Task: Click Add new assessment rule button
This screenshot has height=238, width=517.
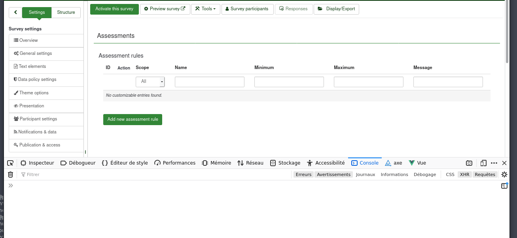Action: 133,120
